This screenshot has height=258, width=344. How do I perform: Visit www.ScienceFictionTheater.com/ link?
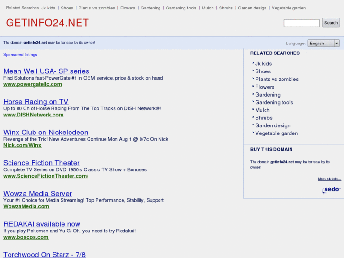[x=45, y=176]
